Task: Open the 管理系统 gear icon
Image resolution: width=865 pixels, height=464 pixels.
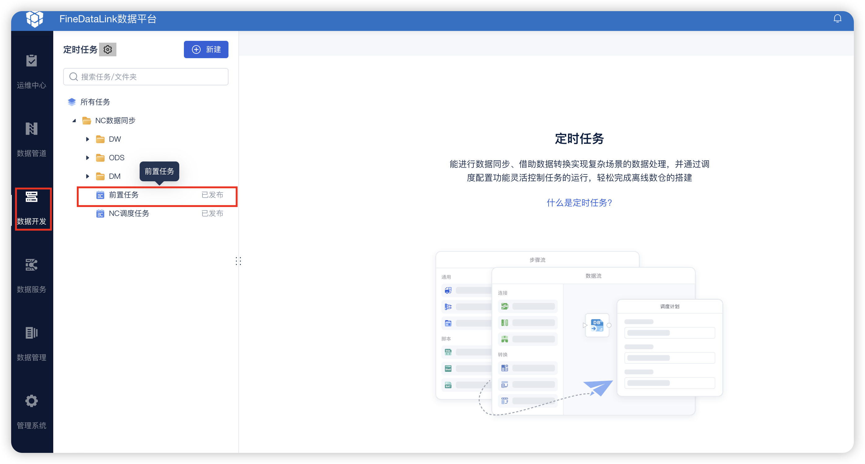Action: (32, 401)
